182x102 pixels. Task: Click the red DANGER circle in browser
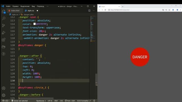[140, 57]
